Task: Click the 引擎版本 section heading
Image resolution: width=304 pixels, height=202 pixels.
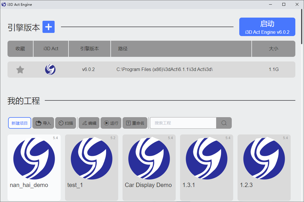Action: pos(24,27)
